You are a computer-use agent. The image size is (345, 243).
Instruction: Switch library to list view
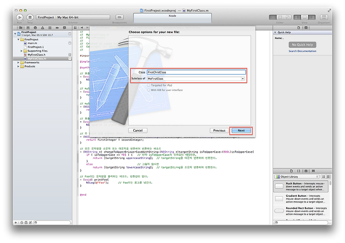[329, 177]
